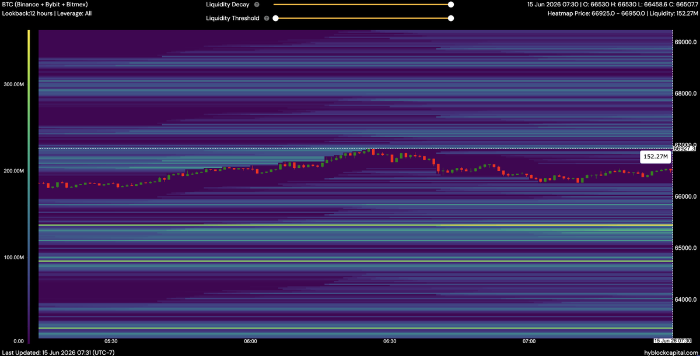Click the Liquidity Threshold right slider handle
The height and width of the screenshot is (356, 700).
coord(451,18)
